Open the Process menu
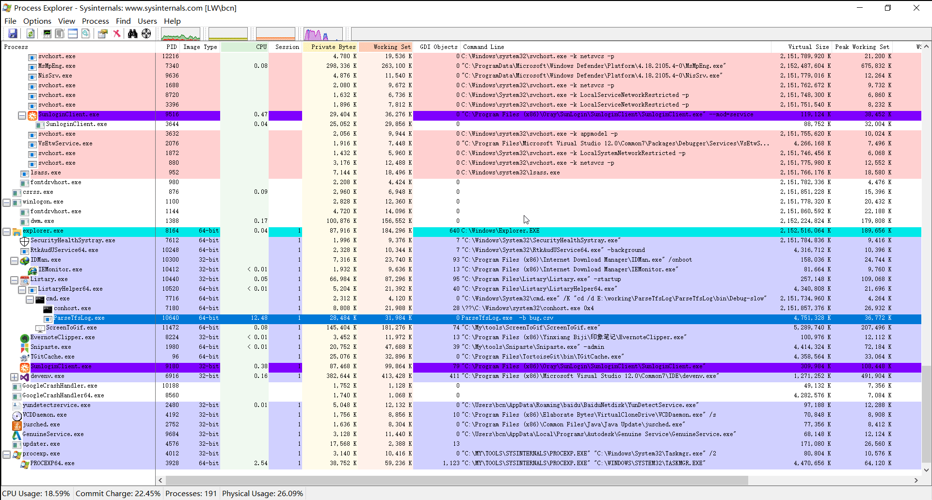Viewport: 932px width, 500px height. coord(96,21)
